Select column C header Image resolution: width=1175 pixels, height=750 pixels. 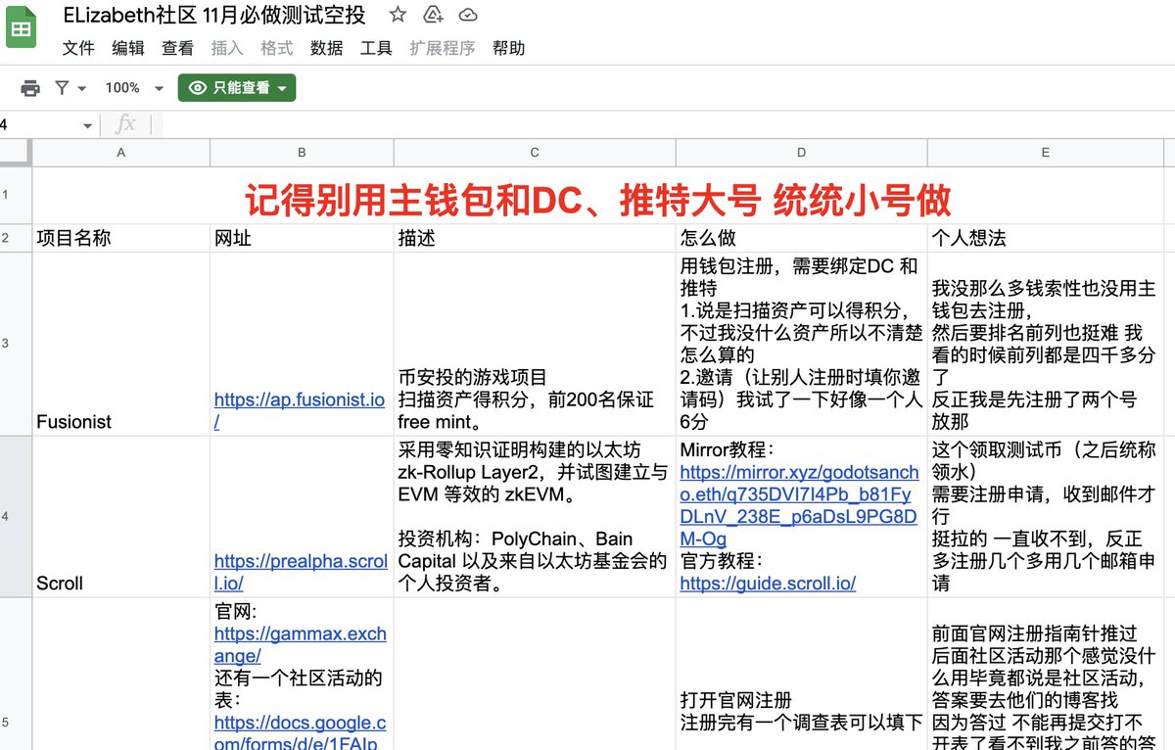(535, 153)
